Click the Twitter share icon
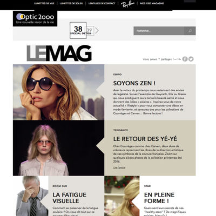This screenshot has width=216, height=216. pos(191,59)
